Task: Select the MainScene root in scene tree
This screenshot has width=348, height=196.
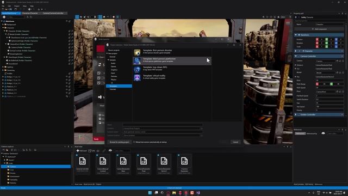Action: point(10,21)
